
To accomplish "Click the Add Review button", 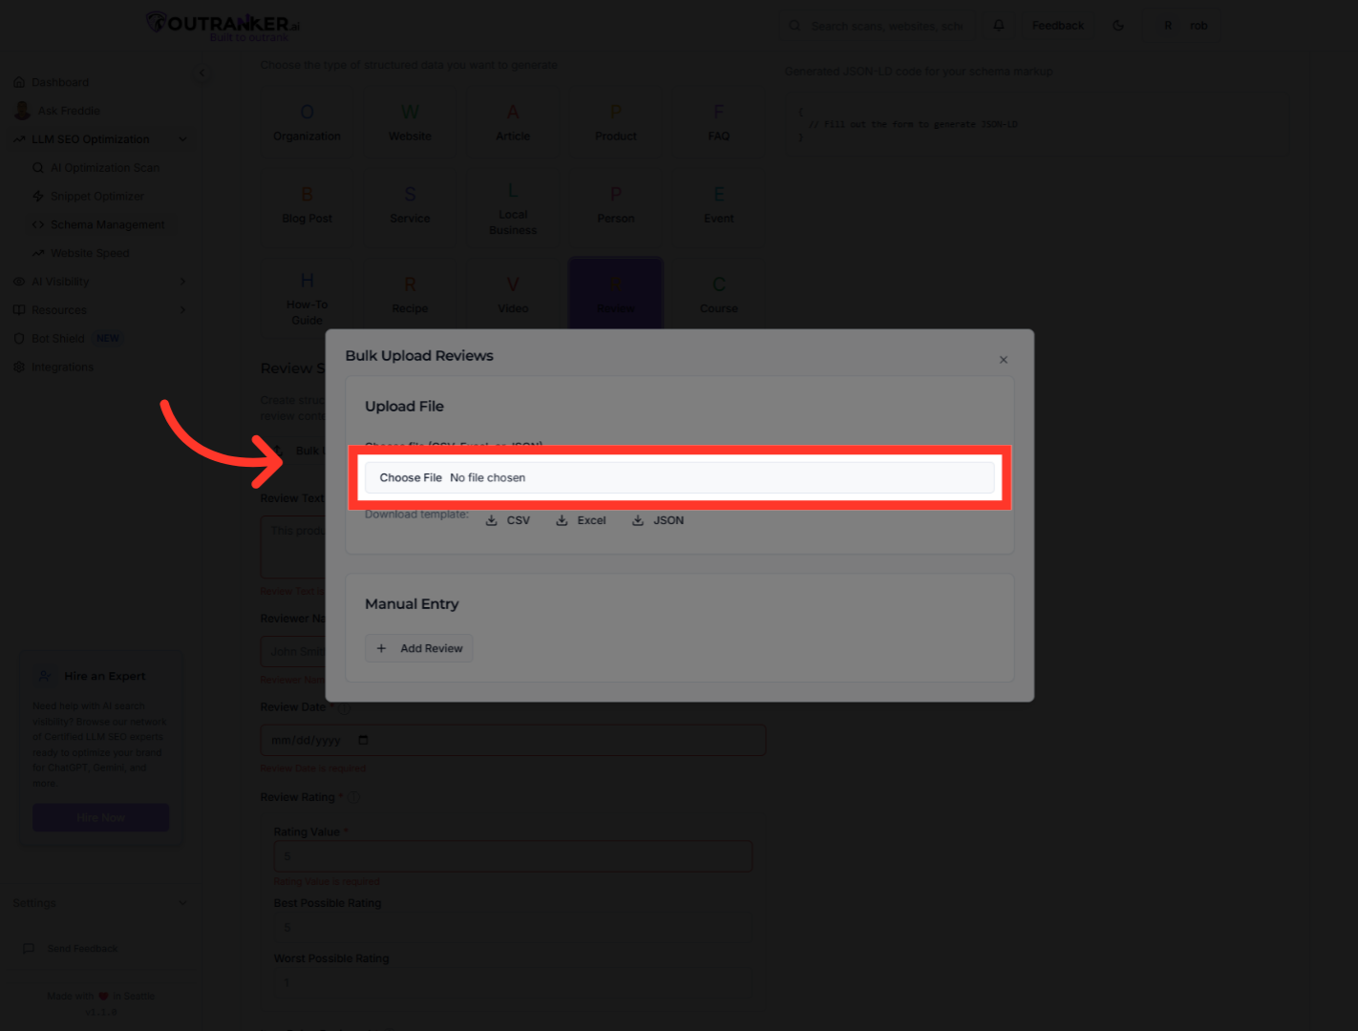I will (x=418, y=648).
